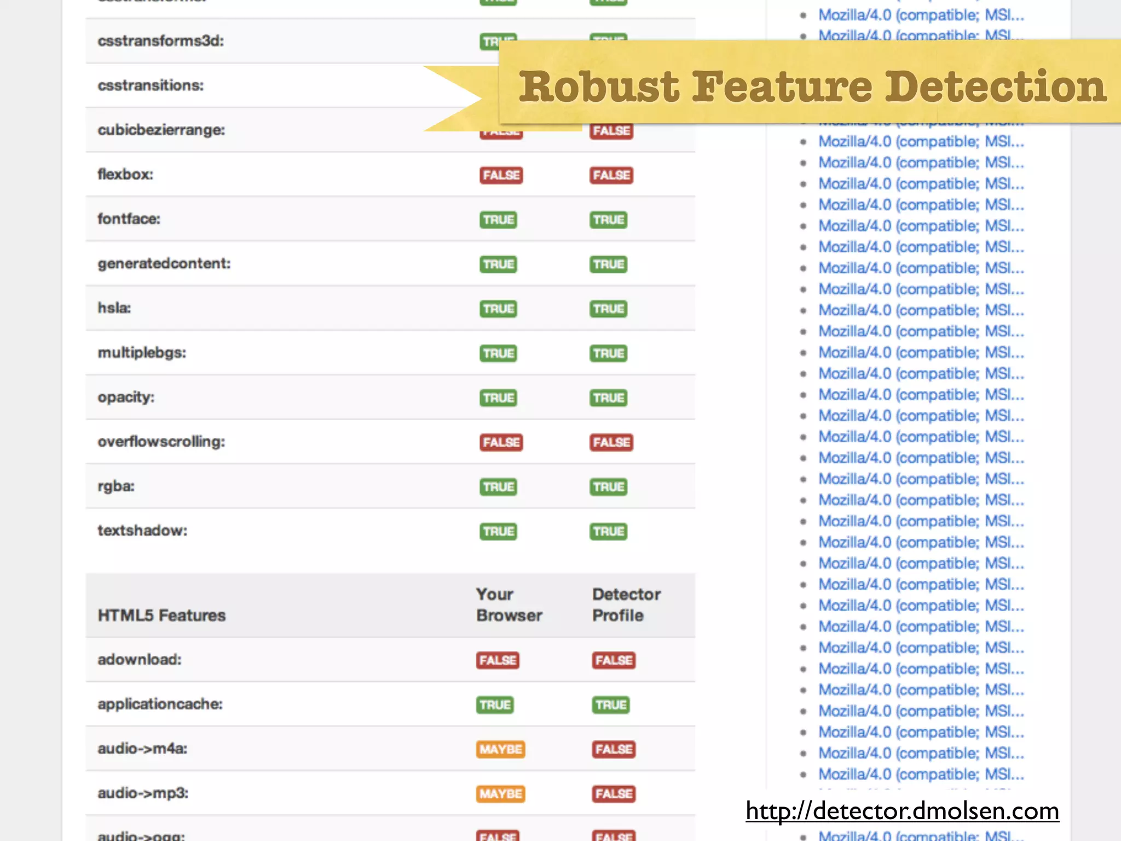Select the cubicbezierrange feature label
The width and height of the screenshot is (1121, 841).
coord(161,130)
